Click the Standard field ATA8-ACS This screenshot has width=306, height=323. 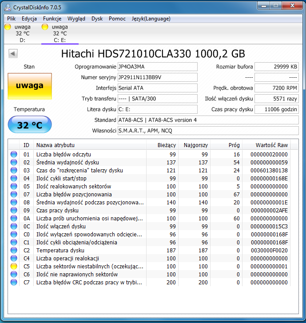coord(208,120)
